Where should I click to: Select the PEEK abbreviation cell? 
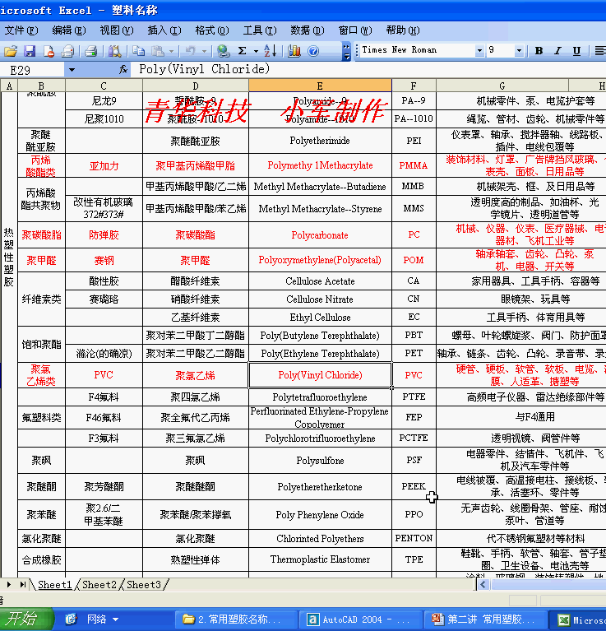coord(414,486)
